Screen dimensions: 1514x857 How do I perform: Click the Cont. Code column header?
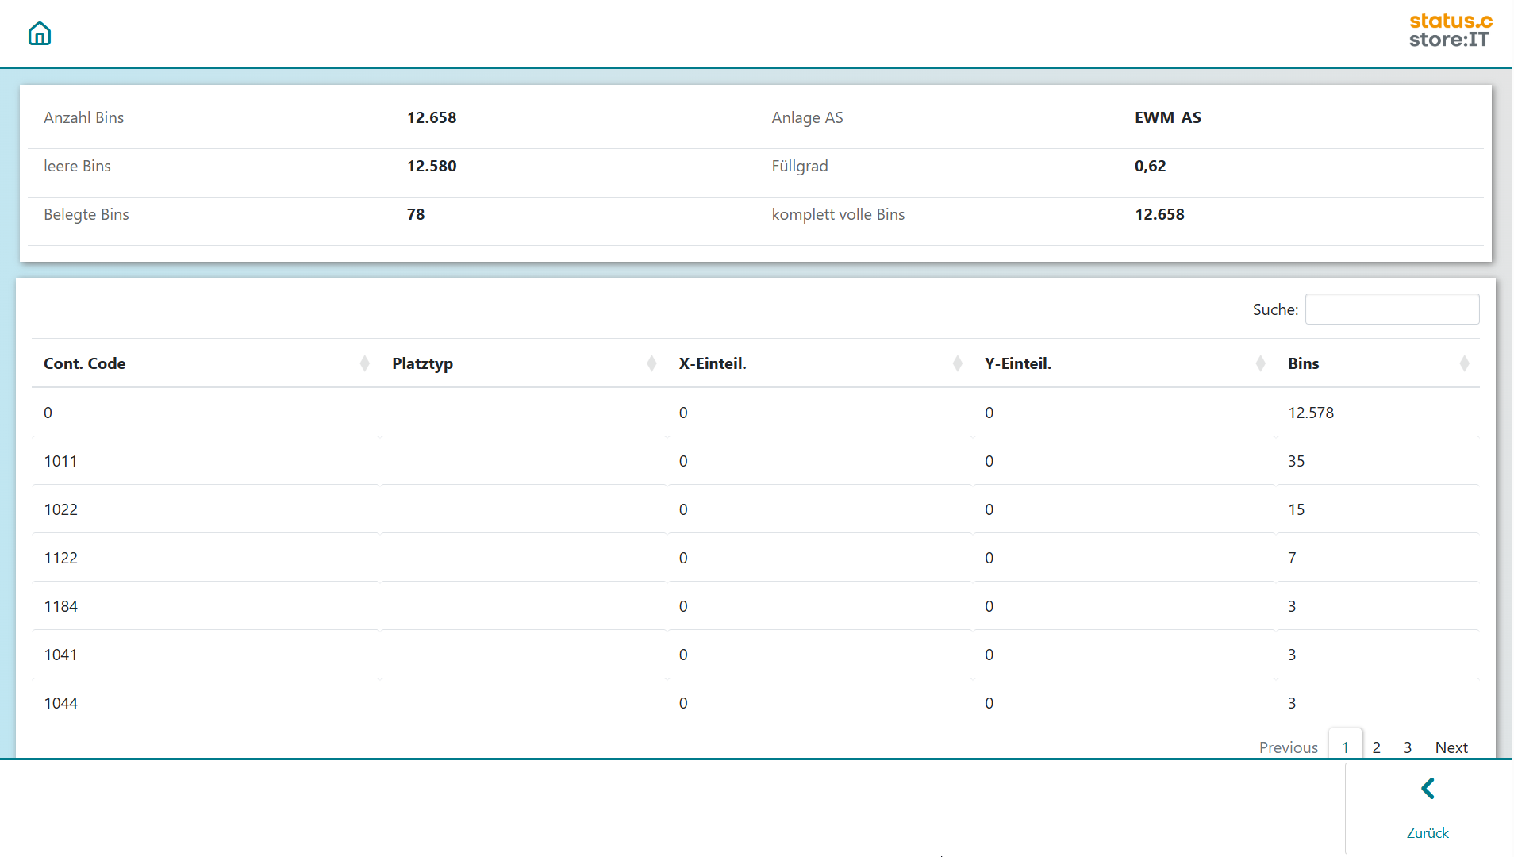tap(85, 363)
